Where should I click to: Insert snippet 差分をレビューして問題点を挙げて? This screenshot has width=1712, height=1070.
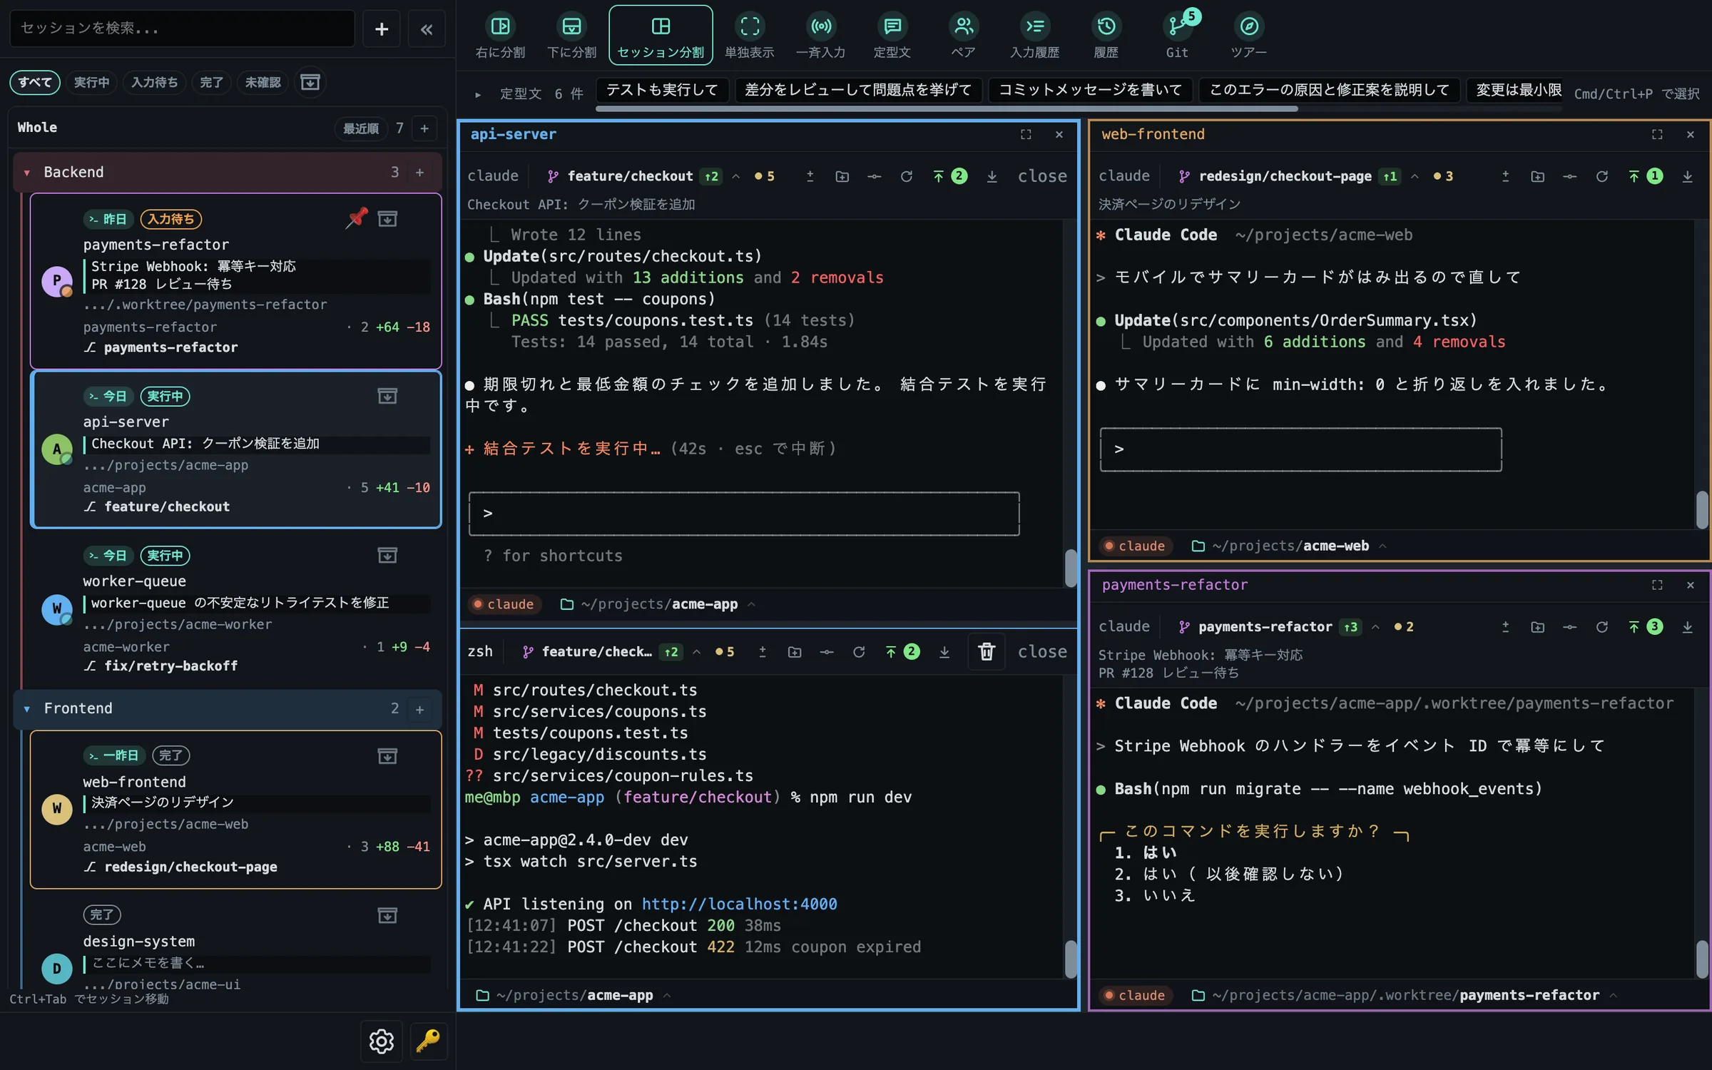click(858, 90)
